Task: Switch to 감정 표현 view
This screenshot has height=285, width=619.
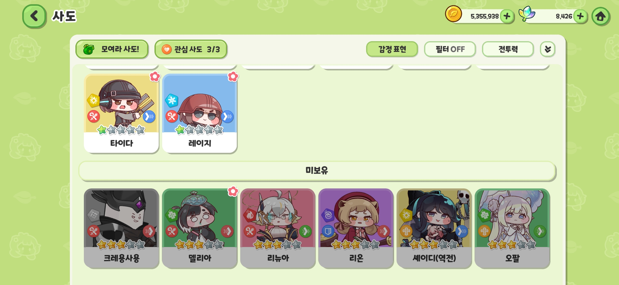Action: [x=392, y=49]
